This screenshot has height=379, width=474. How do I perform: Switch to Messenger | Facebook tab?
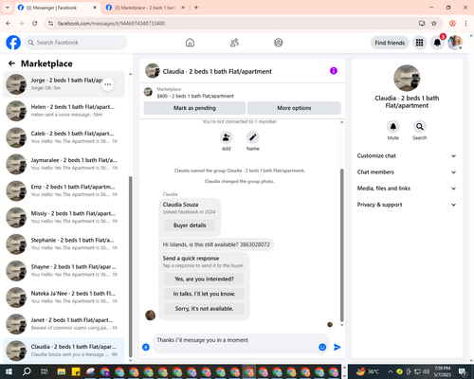[x=57, y=8]
